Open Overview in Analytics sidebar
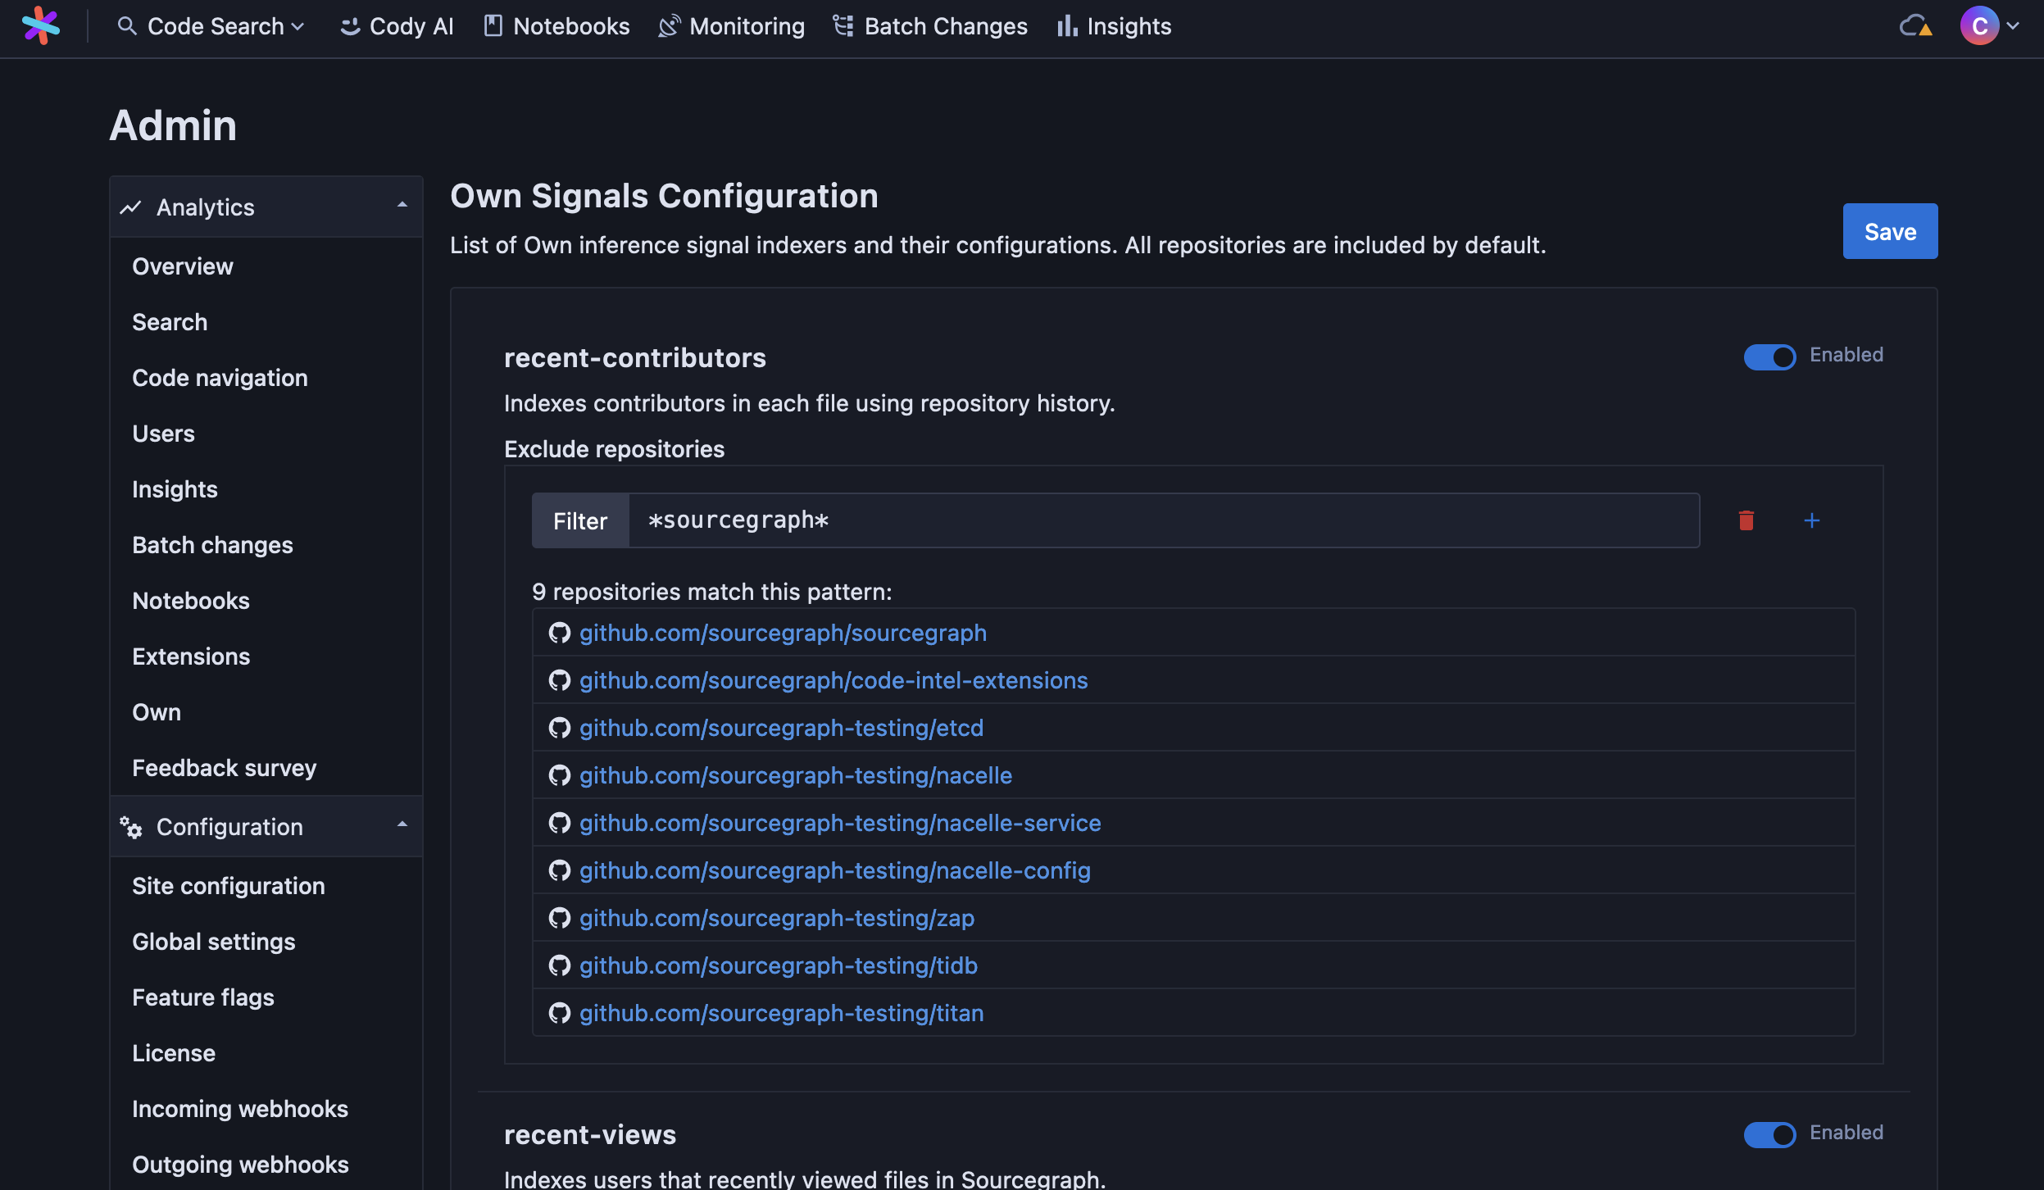2044x1190 pixels. (x=183, y=266)
